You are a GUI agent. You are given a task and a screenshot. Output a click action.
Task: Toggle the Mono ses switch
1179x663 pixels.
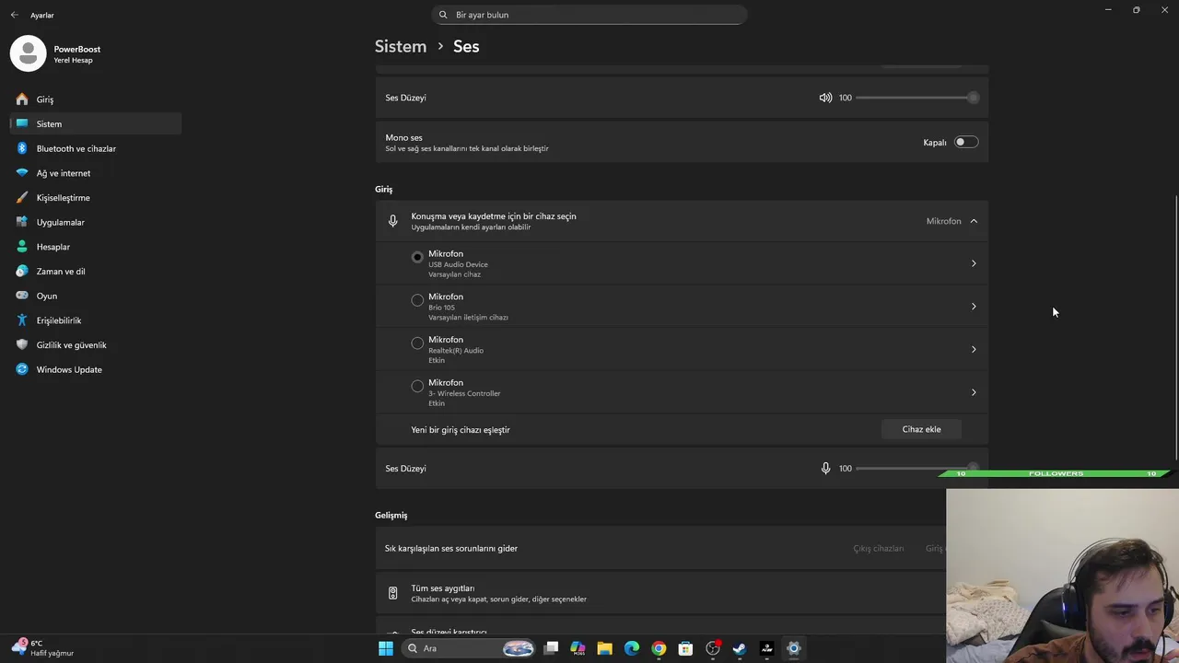coord(965,142)
